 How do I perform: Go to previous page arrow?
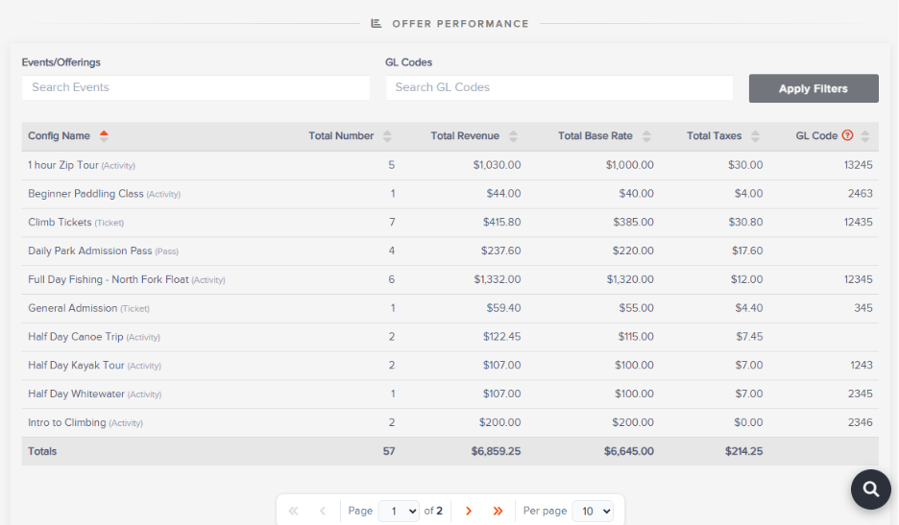click(323, 511)
